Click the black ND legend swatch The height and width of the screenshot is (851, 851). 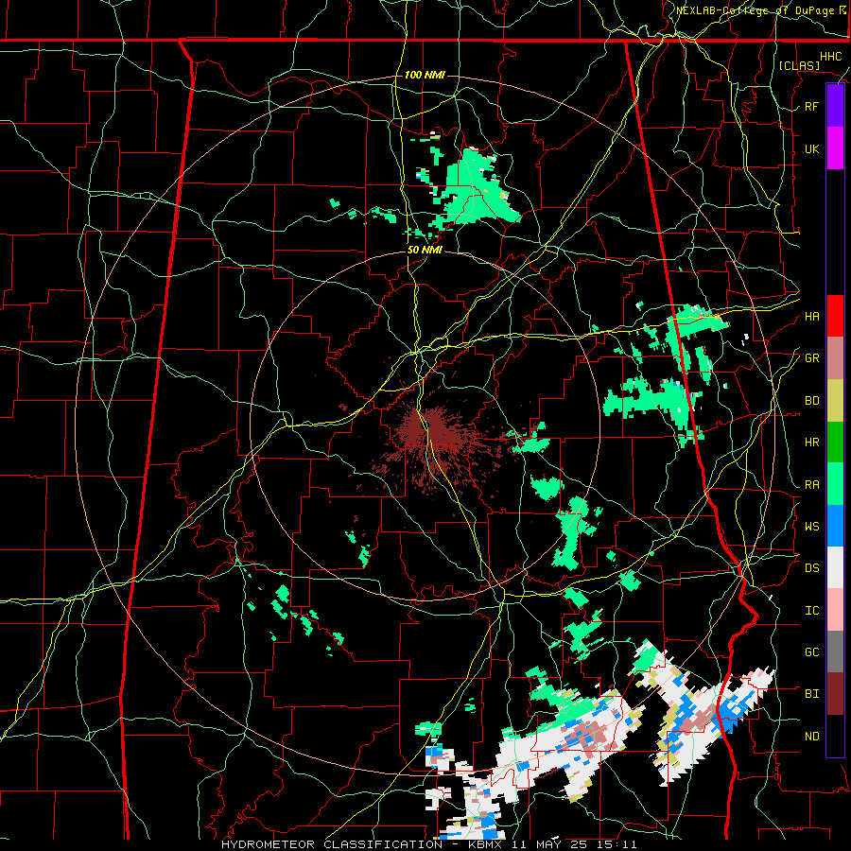(835, 736)
